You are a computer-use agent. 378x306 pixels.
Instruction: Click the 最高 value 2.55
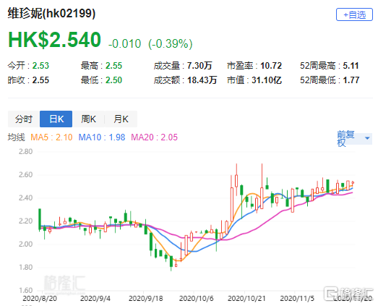[113, 66]
